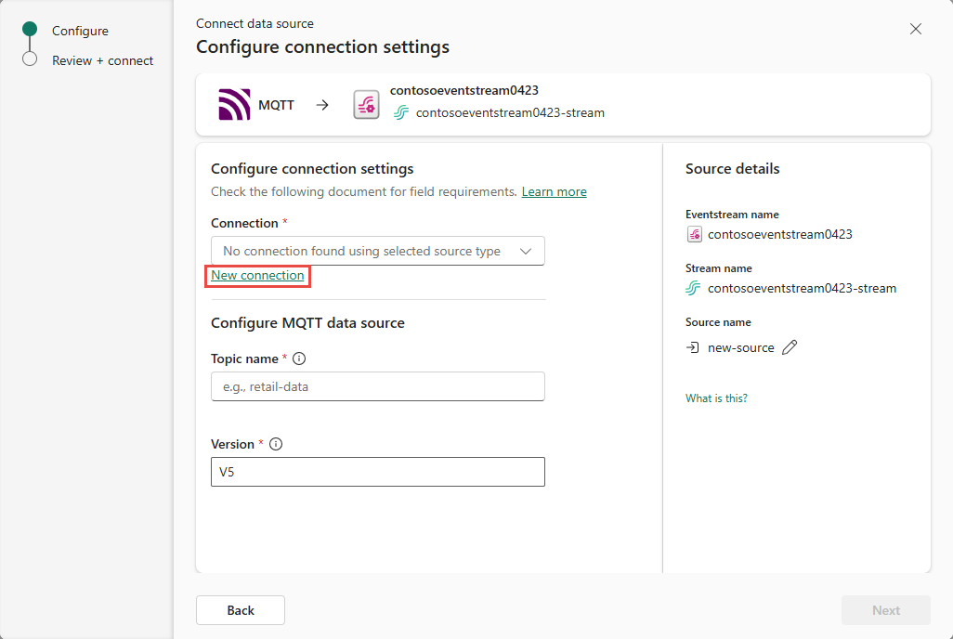The width and height of the screenshot is (953, 639).
Task: Click the New connection link
Action: 257,276
